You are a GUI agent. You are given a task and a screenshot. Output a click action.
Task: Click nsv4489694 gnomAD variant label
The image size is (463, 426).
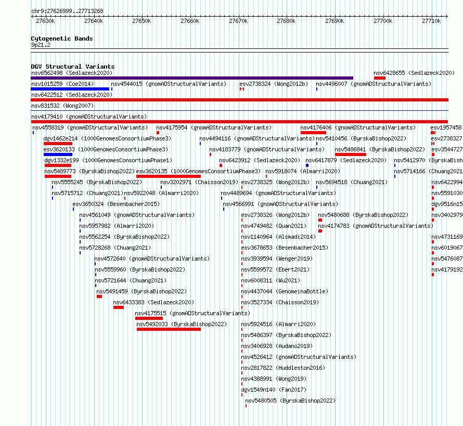point(278,193)
